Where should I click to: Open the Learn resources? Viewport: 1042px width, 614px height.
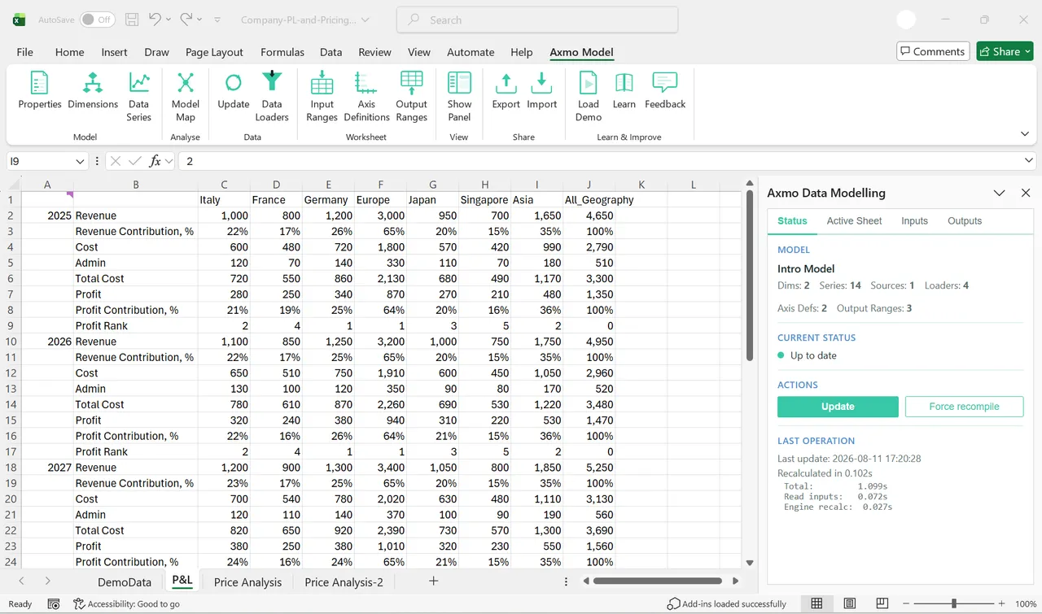point(624,90)
